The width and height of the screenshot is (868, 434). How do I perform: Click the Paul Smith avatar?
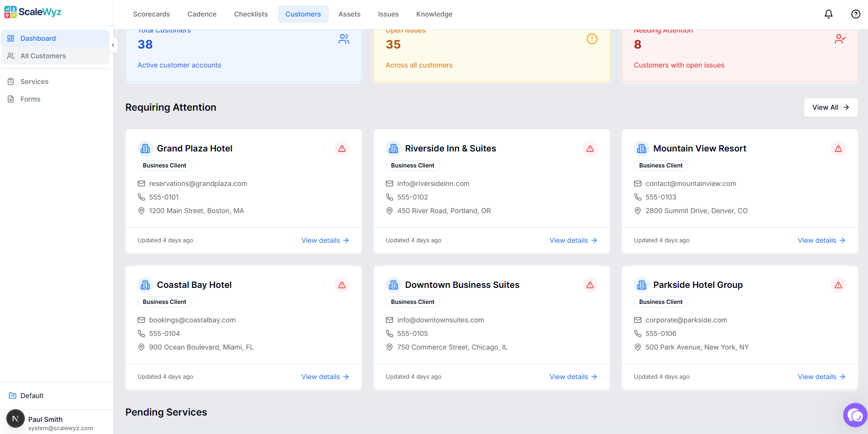[16, 418]
